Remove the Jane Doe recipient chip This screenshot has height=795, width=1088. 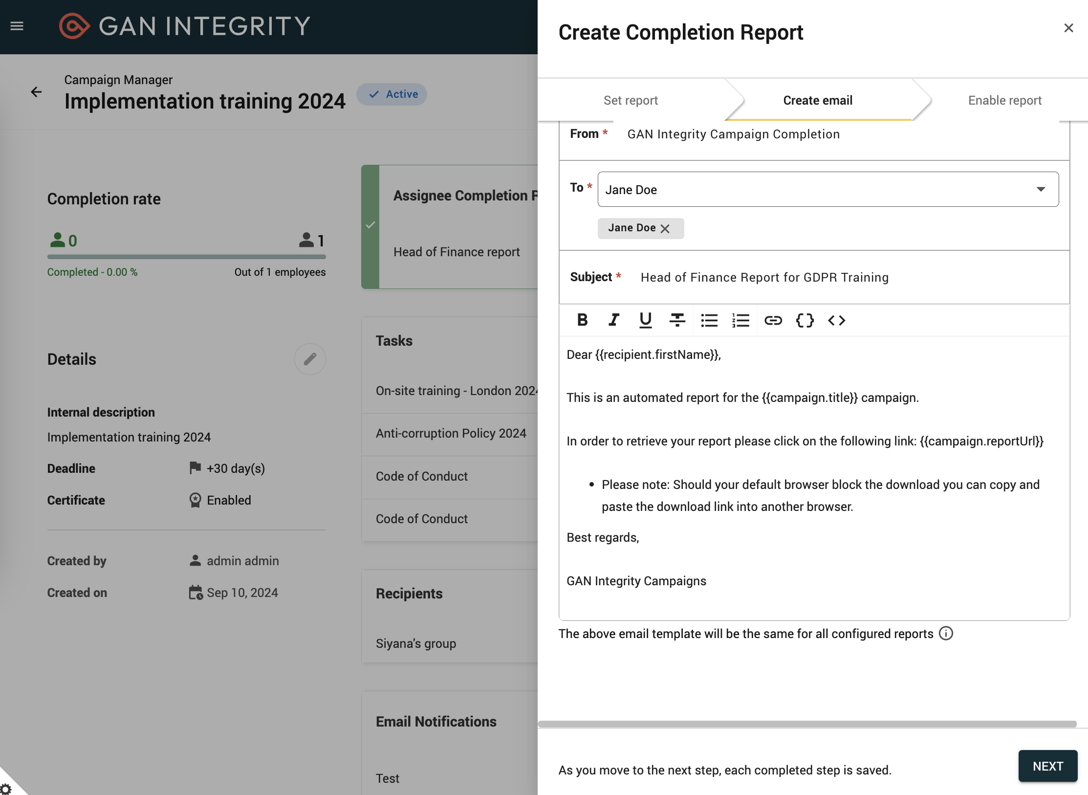pos(665,228)
